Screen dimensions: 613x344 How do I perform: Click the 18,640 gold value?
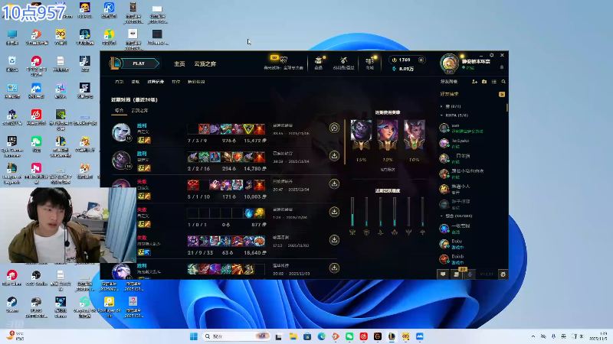pos(255,253)
